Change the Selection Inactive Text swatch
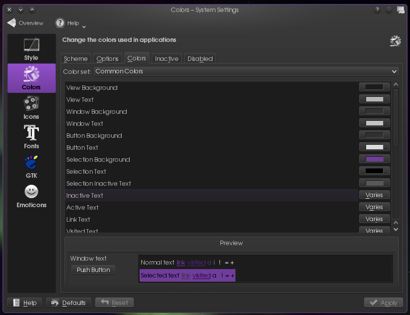This screenshot has width=410, height=315. [375, 183]
